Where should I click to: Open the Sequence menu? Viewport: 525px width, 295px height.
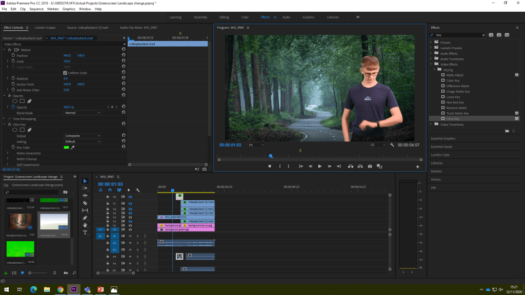click(36, 9)
